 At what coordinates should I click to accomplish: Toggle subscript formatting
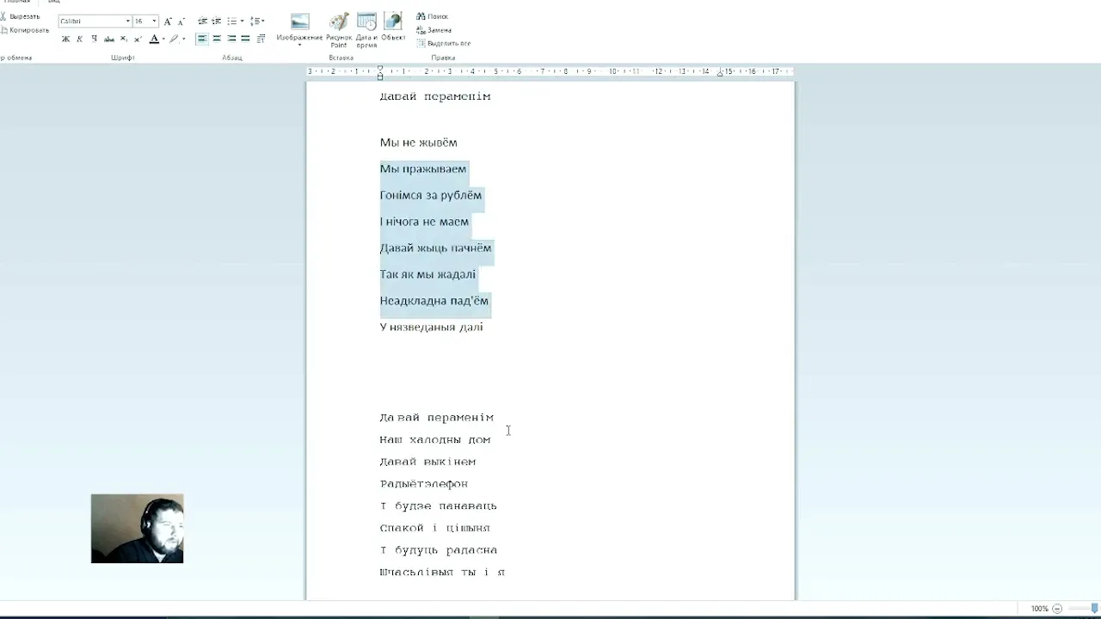124,39
